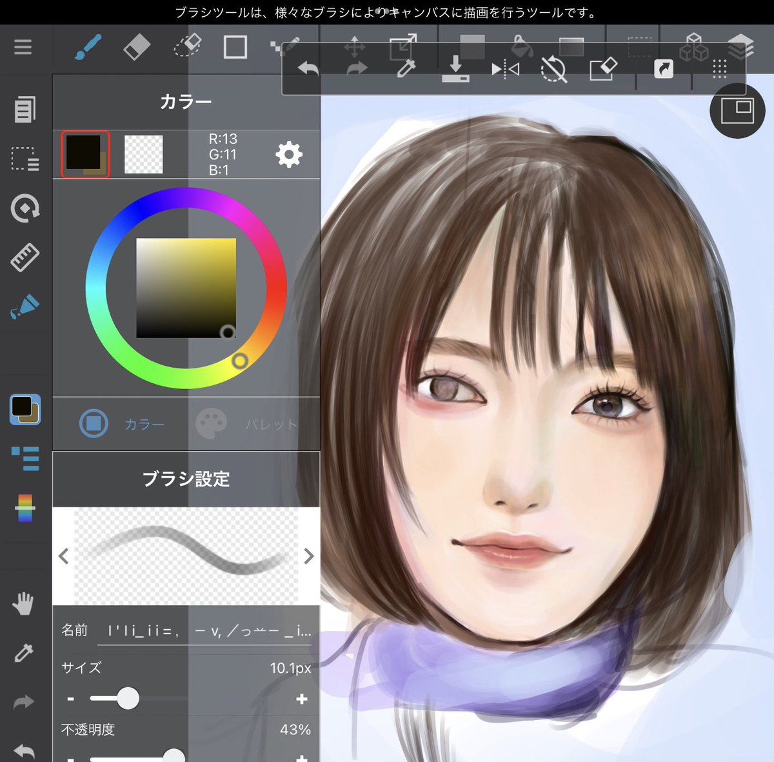Tap the カラー panel header
774x762 pixels.
(186, 102)
